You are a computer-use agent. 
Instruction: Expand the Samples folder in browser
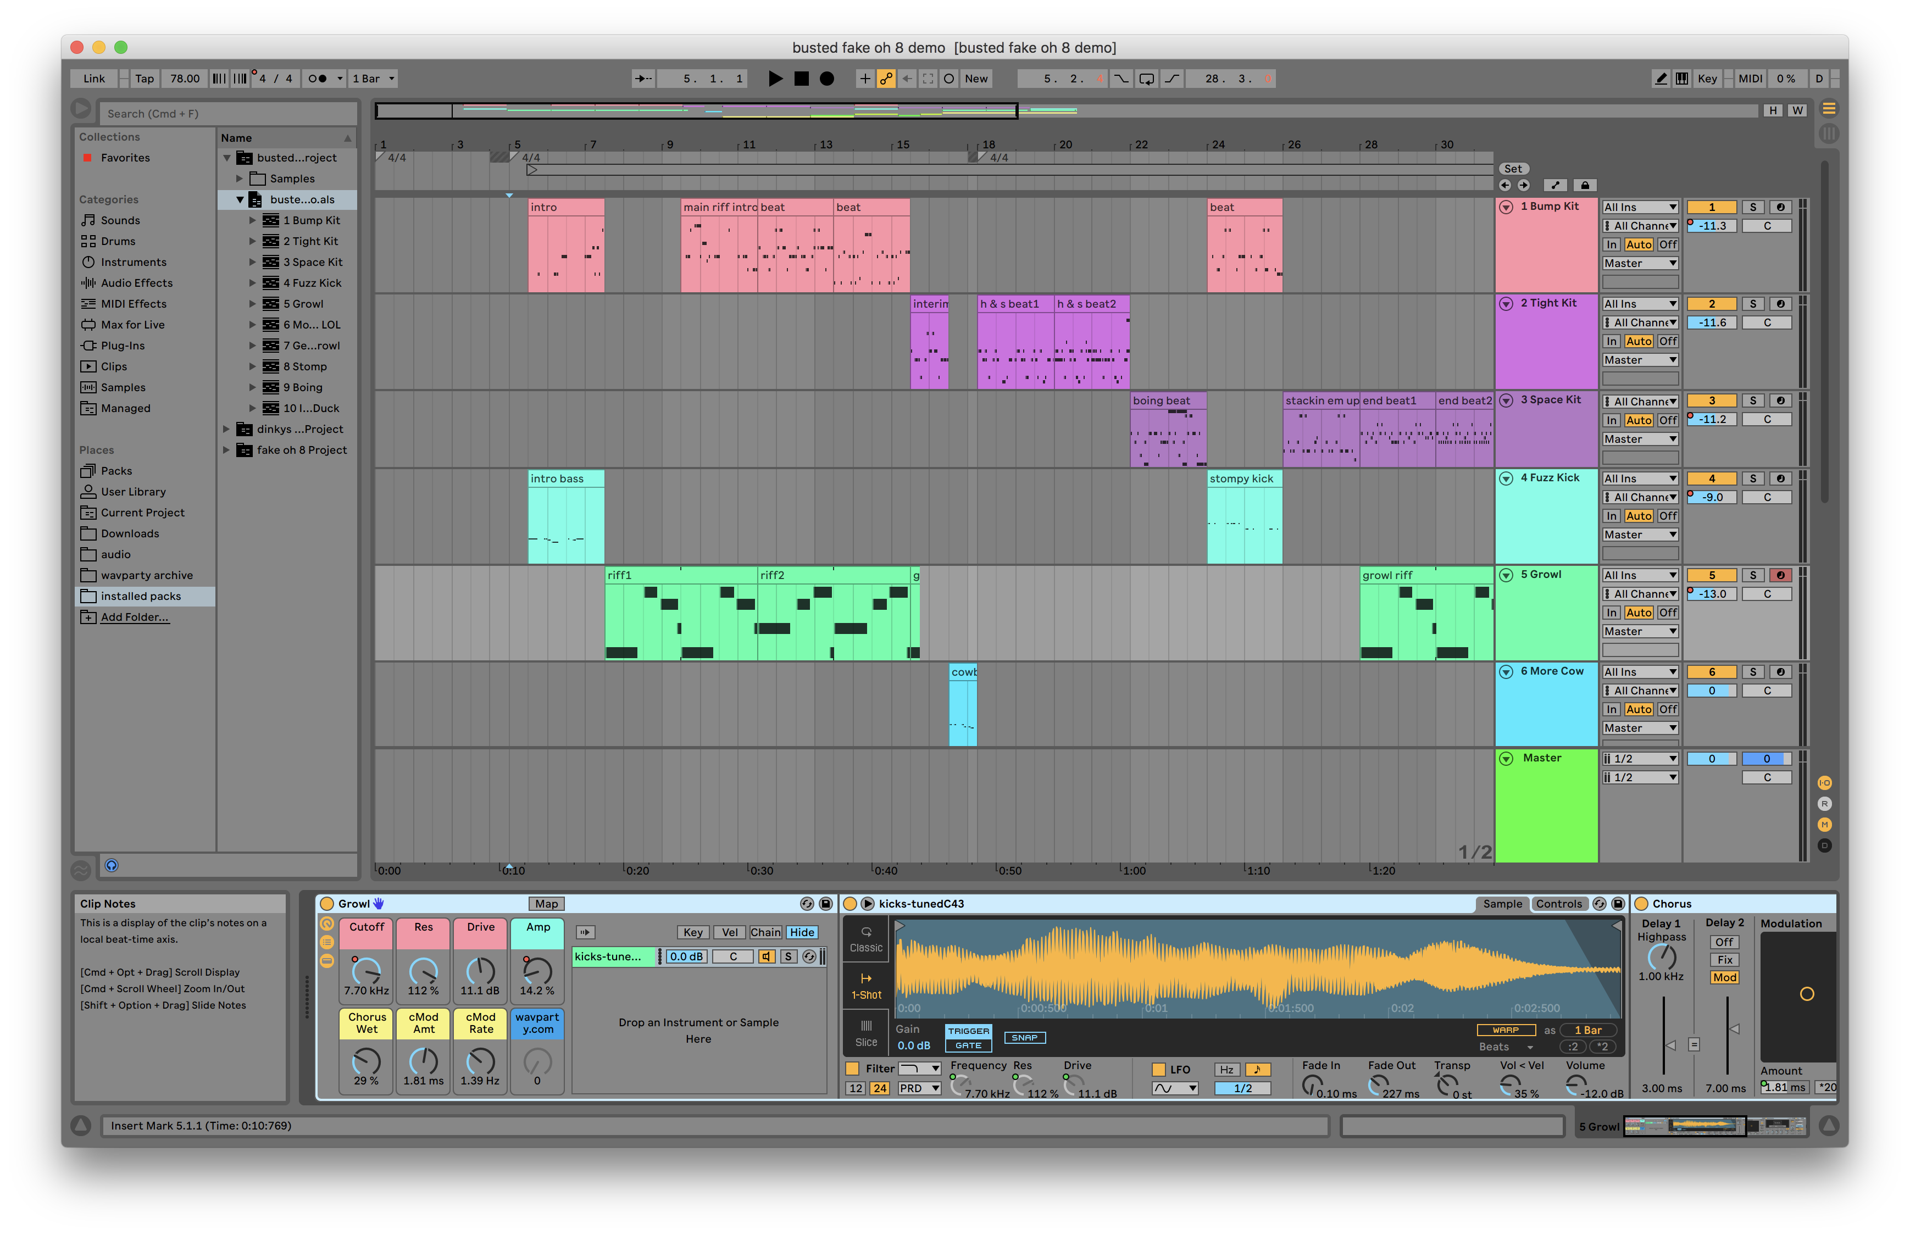tap(239, 178)
